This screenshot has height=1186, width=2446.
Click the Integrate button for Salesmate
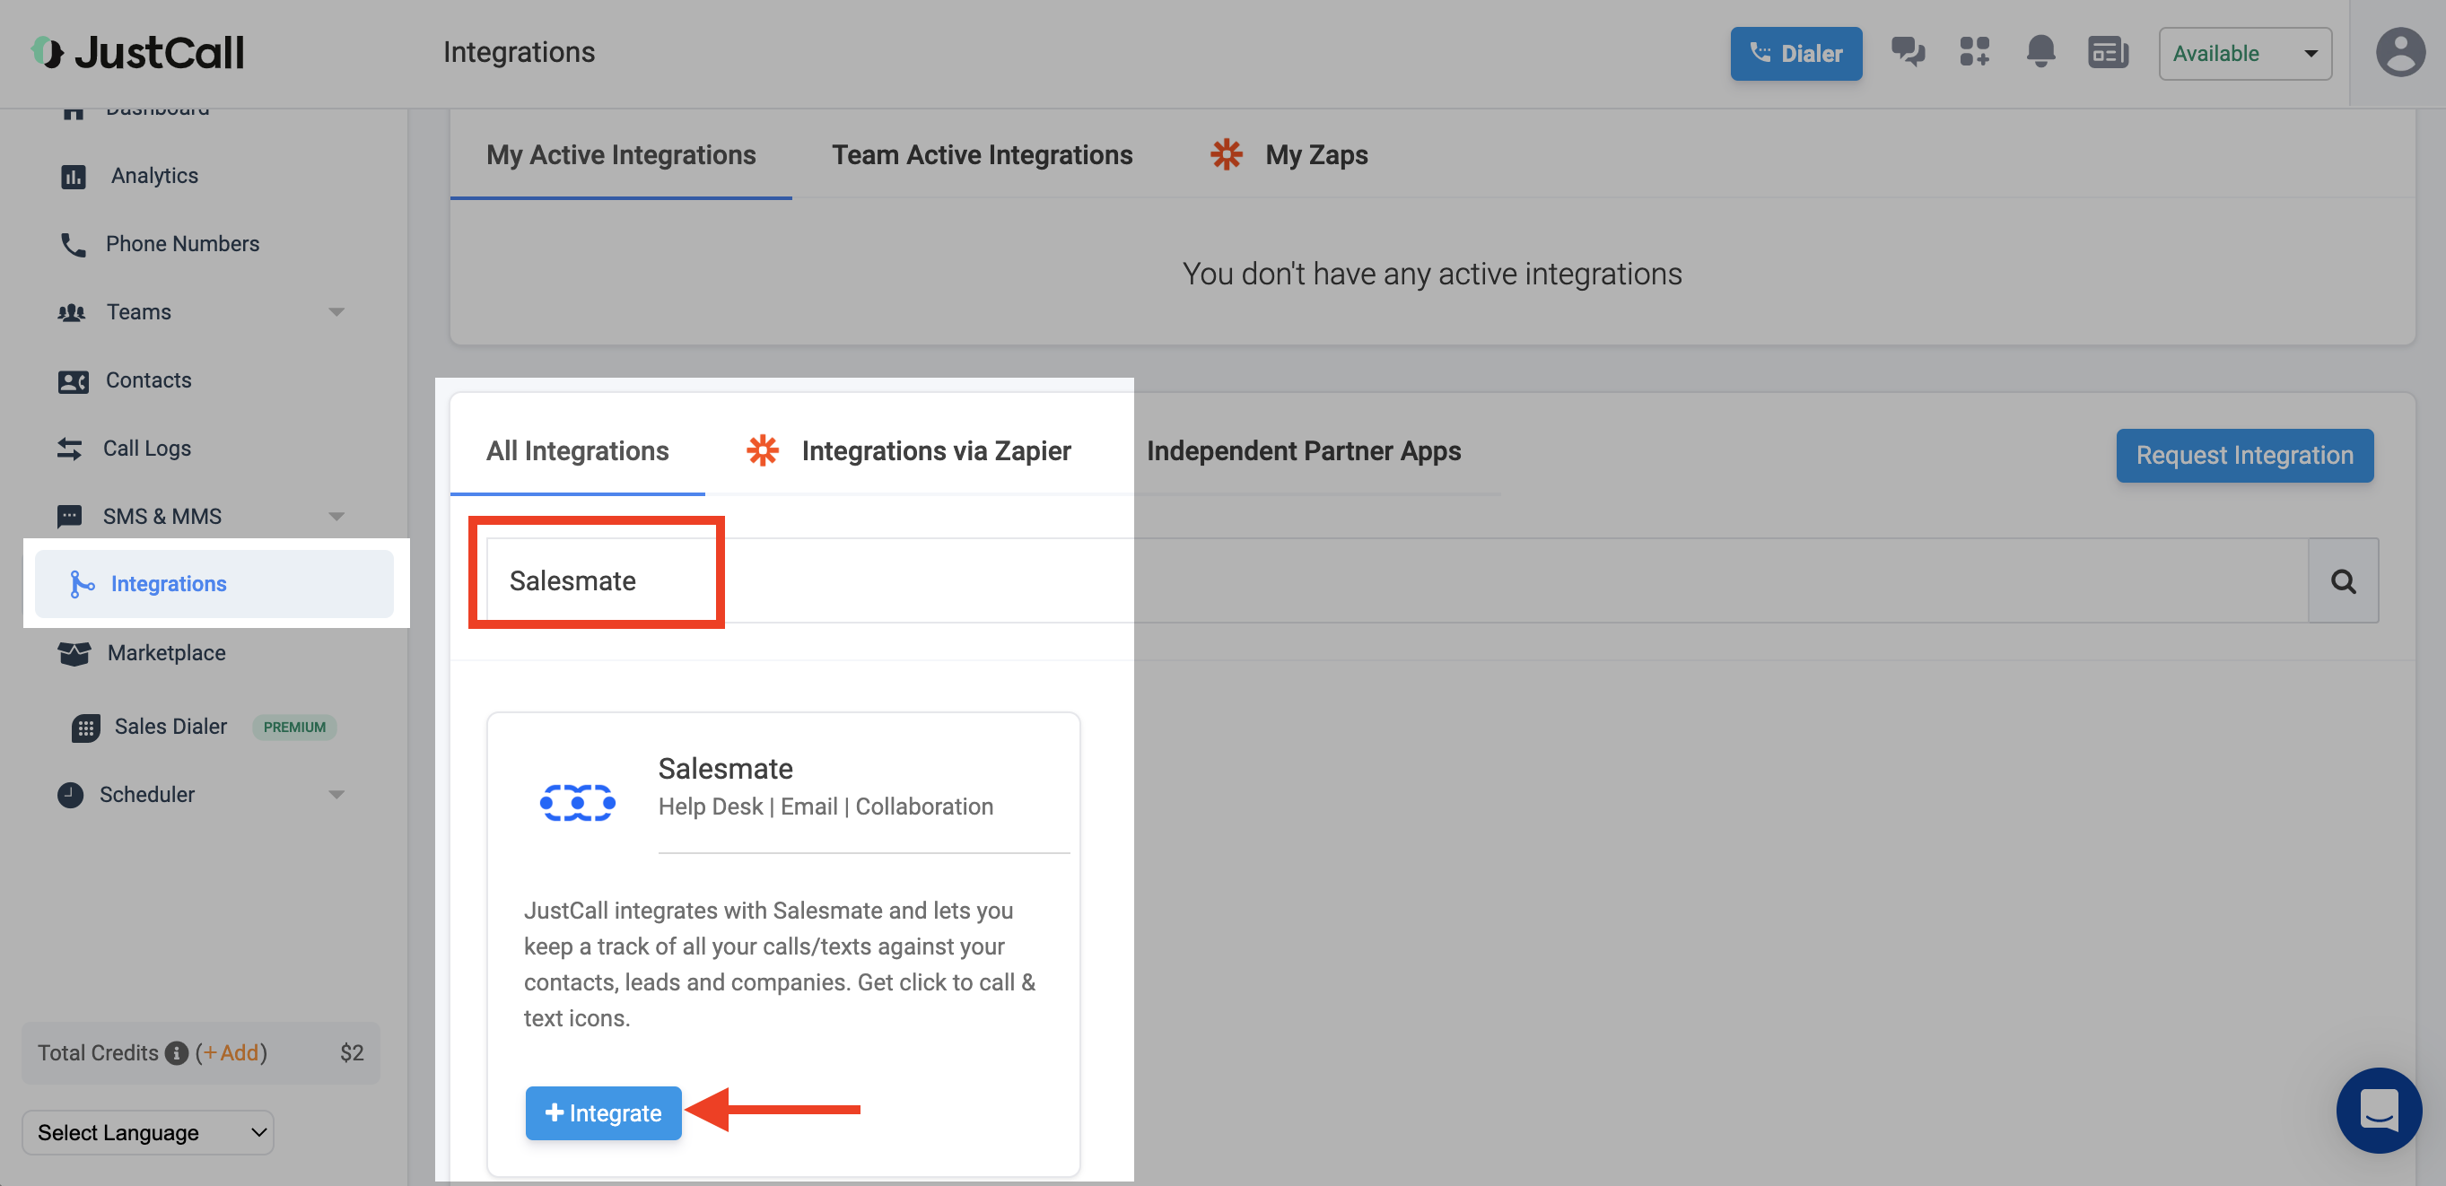click(603, 1112)
